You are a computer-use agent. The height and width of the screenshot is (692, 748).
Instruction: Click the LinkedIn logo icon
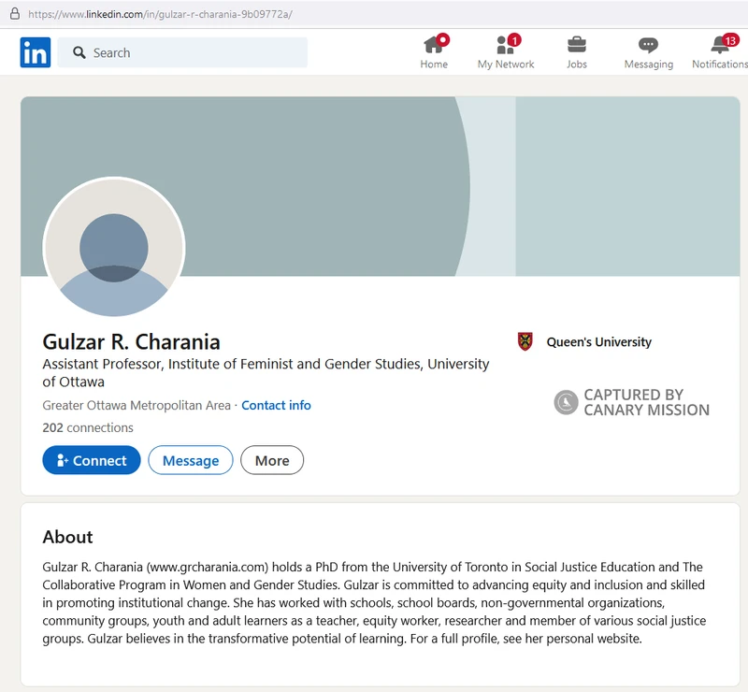click(36, 52)
